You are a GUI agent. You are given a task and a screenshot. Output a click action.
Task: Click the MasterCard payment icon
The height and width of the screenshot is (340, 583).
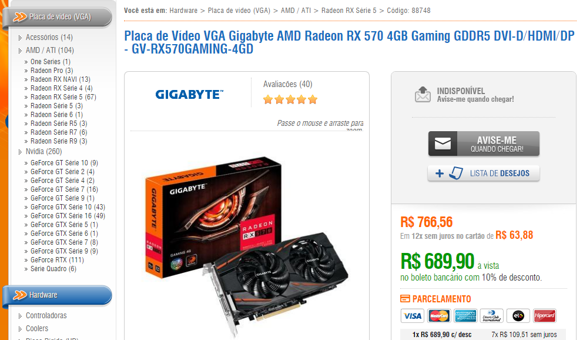click(x=439, y=316)
